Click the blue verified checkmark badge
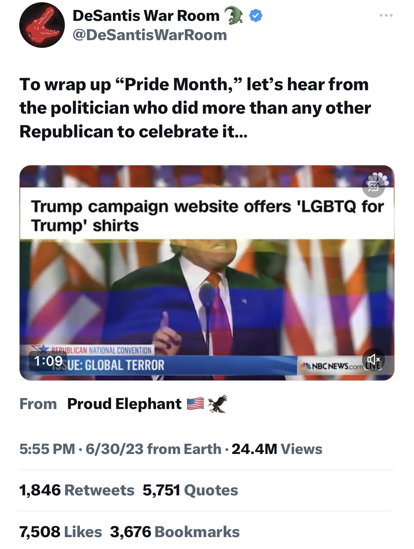Screen dimensions: 414x549 point(255,15)
